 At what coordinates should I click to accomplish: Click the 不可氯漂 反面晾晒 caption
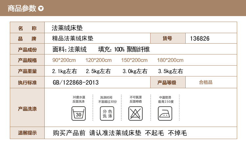click(135, 99)
